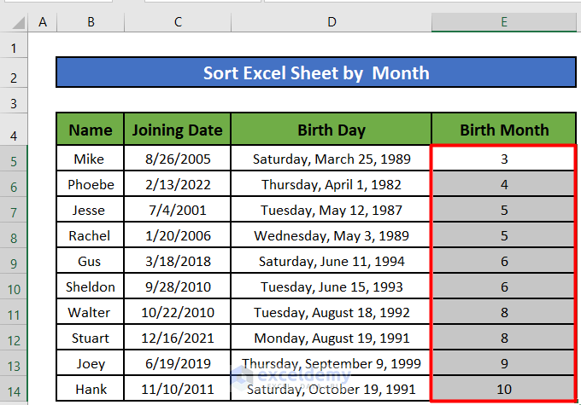Select Phoebe's joining date 2/13/2022
581x405 pixels.
pos(178,184)
